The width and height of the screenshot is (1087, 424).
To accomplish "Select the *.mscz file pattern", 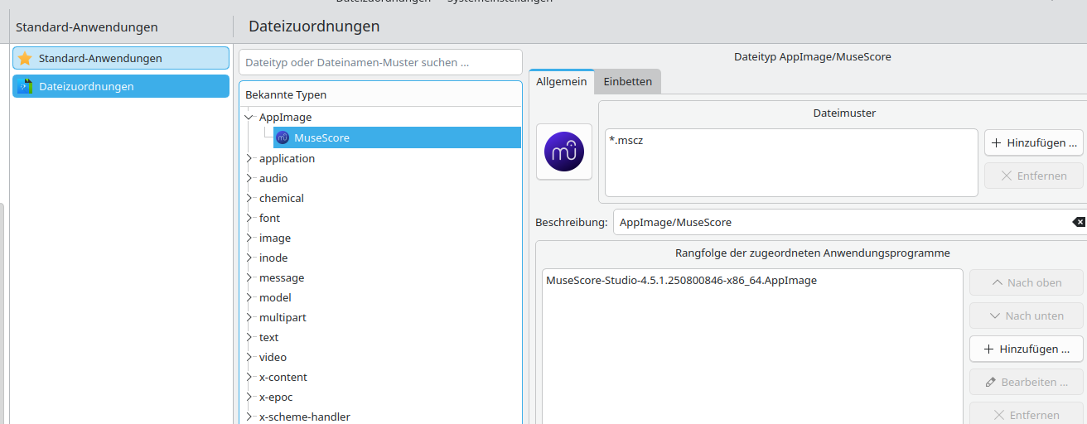I will 626,141.
